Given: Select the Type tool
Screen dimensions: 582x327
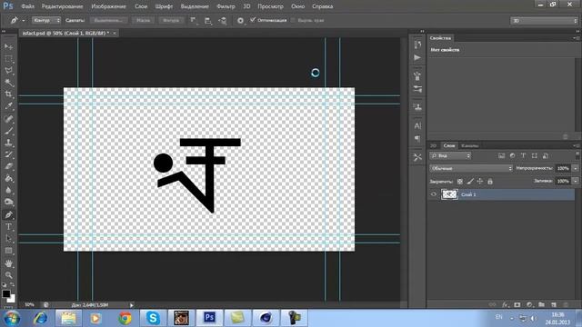Looking at the screenshot, I should pyautogui.click(x=8, y=226).
